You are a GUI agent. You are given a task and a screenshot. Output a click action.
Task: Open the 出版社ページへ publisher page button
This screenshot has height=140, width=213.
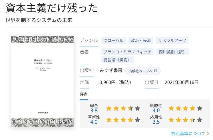143,71
